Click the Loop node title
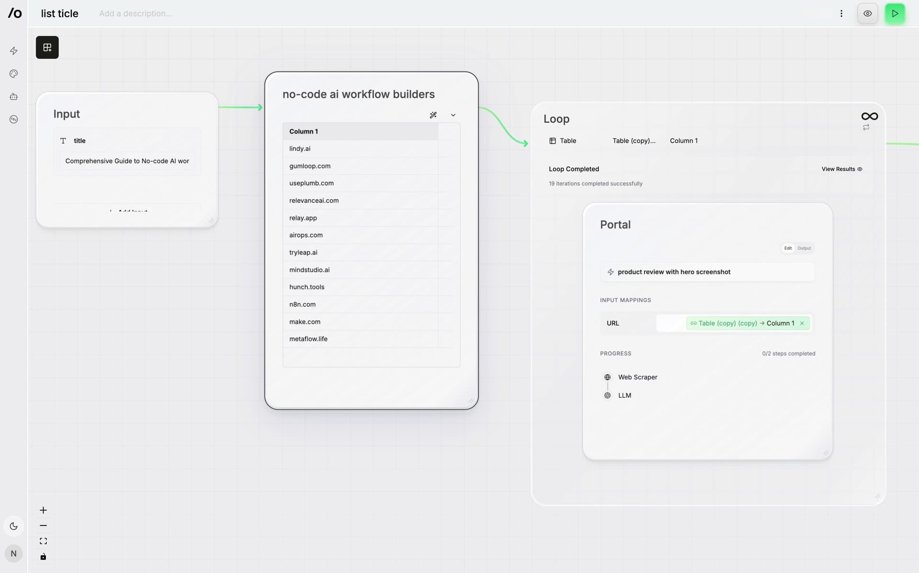This screenshot has height=573, width=919. (x=556, y=119)
